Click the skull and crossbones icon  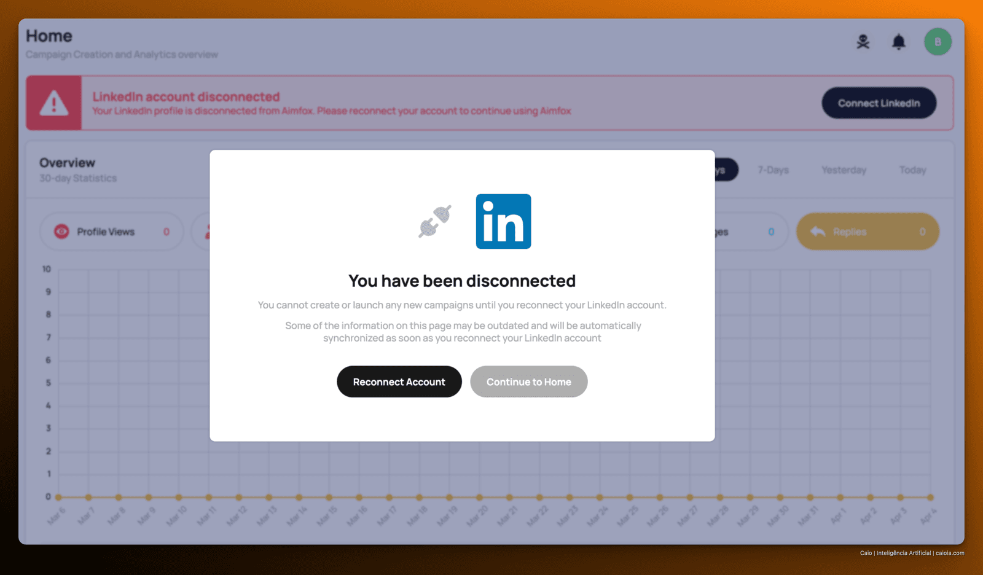pyautogui.click(x=863, y=42)
